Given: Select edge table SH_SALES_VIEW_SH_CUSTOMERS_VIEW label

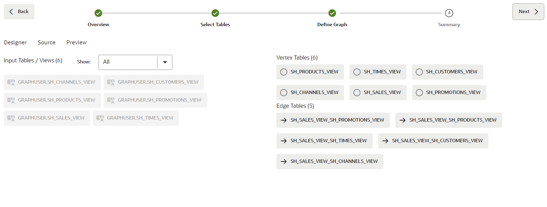Looking at the screenshot, I should click(437, 141).
